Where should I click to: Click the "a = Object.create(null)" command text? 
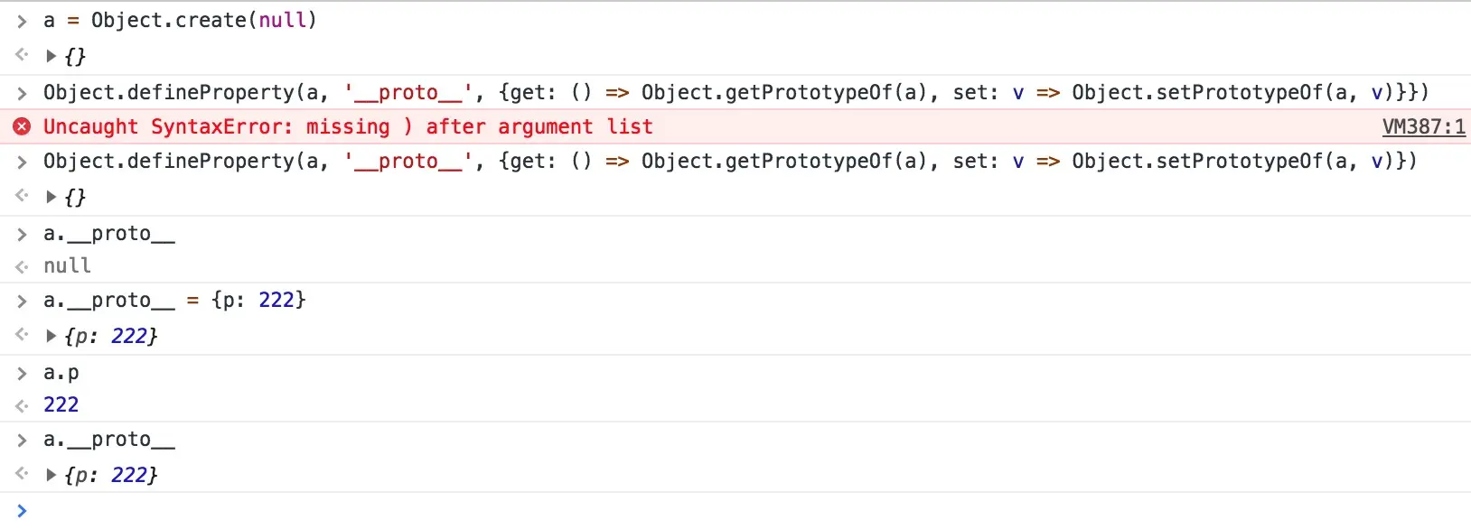click(x=180, y=21)
